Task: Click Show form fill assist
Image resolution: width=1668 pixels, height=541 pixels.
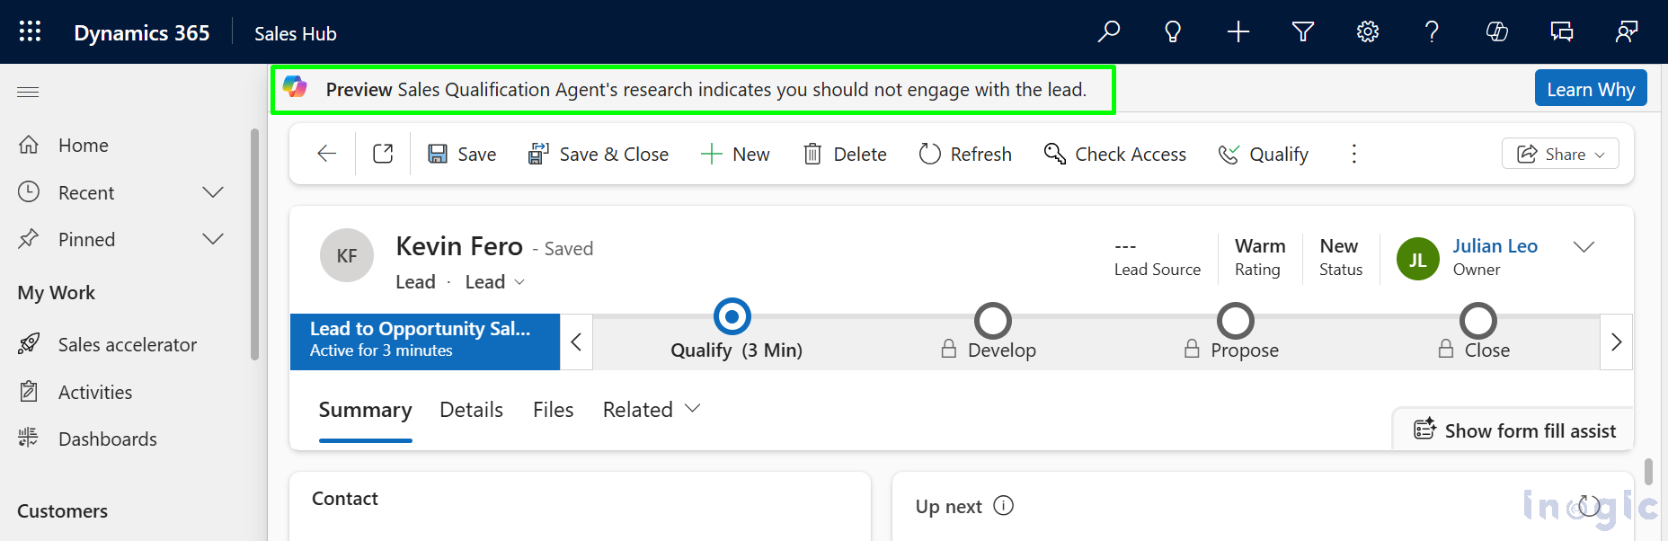Action: pos(1514,430)
